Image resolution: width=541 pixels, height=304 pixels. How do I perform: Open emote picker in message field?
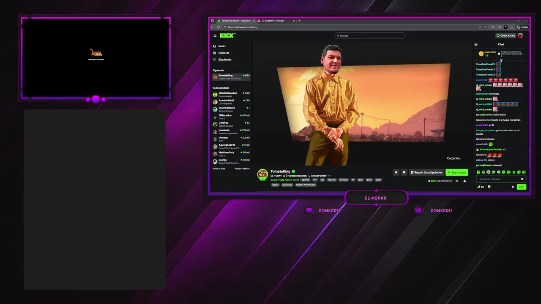point(522,179)
